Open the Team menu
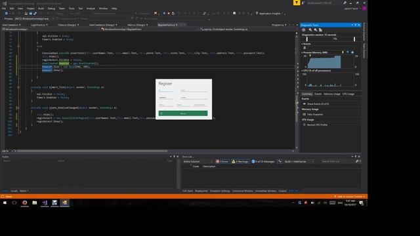Image resolution: width=420 pixels, height=236 pixels. click(62, 9)
